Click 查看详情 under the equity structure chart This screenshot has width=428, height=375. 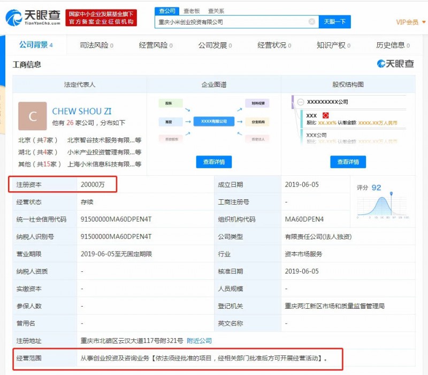pyautogui.click(x=348, y=162)
